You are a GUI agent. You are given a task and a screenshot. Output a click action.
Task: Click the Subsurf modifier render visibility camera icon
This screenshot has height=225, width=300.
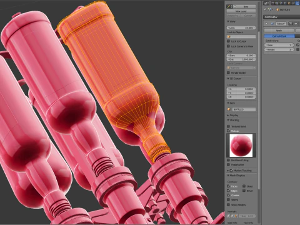click(291, 24)
